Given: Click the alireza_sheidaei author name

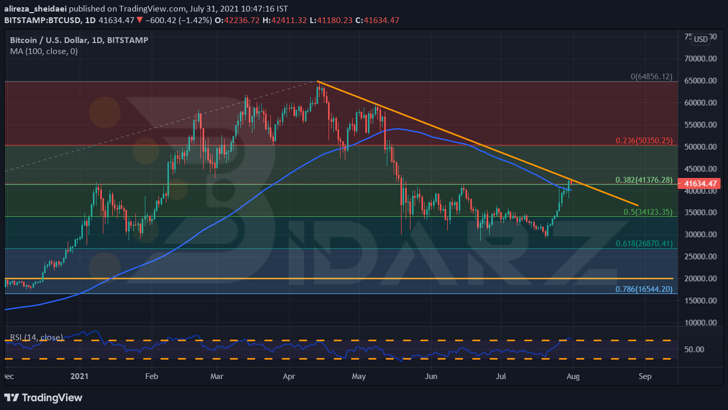Looking at the screenshot, I should point(36,9).
